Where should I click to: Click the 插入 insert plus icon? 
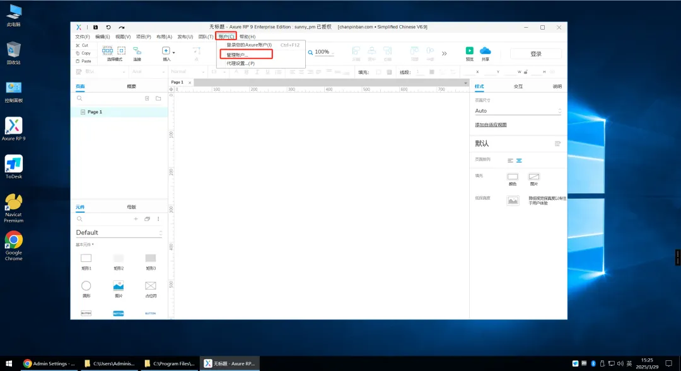click(x=166, y=51)
